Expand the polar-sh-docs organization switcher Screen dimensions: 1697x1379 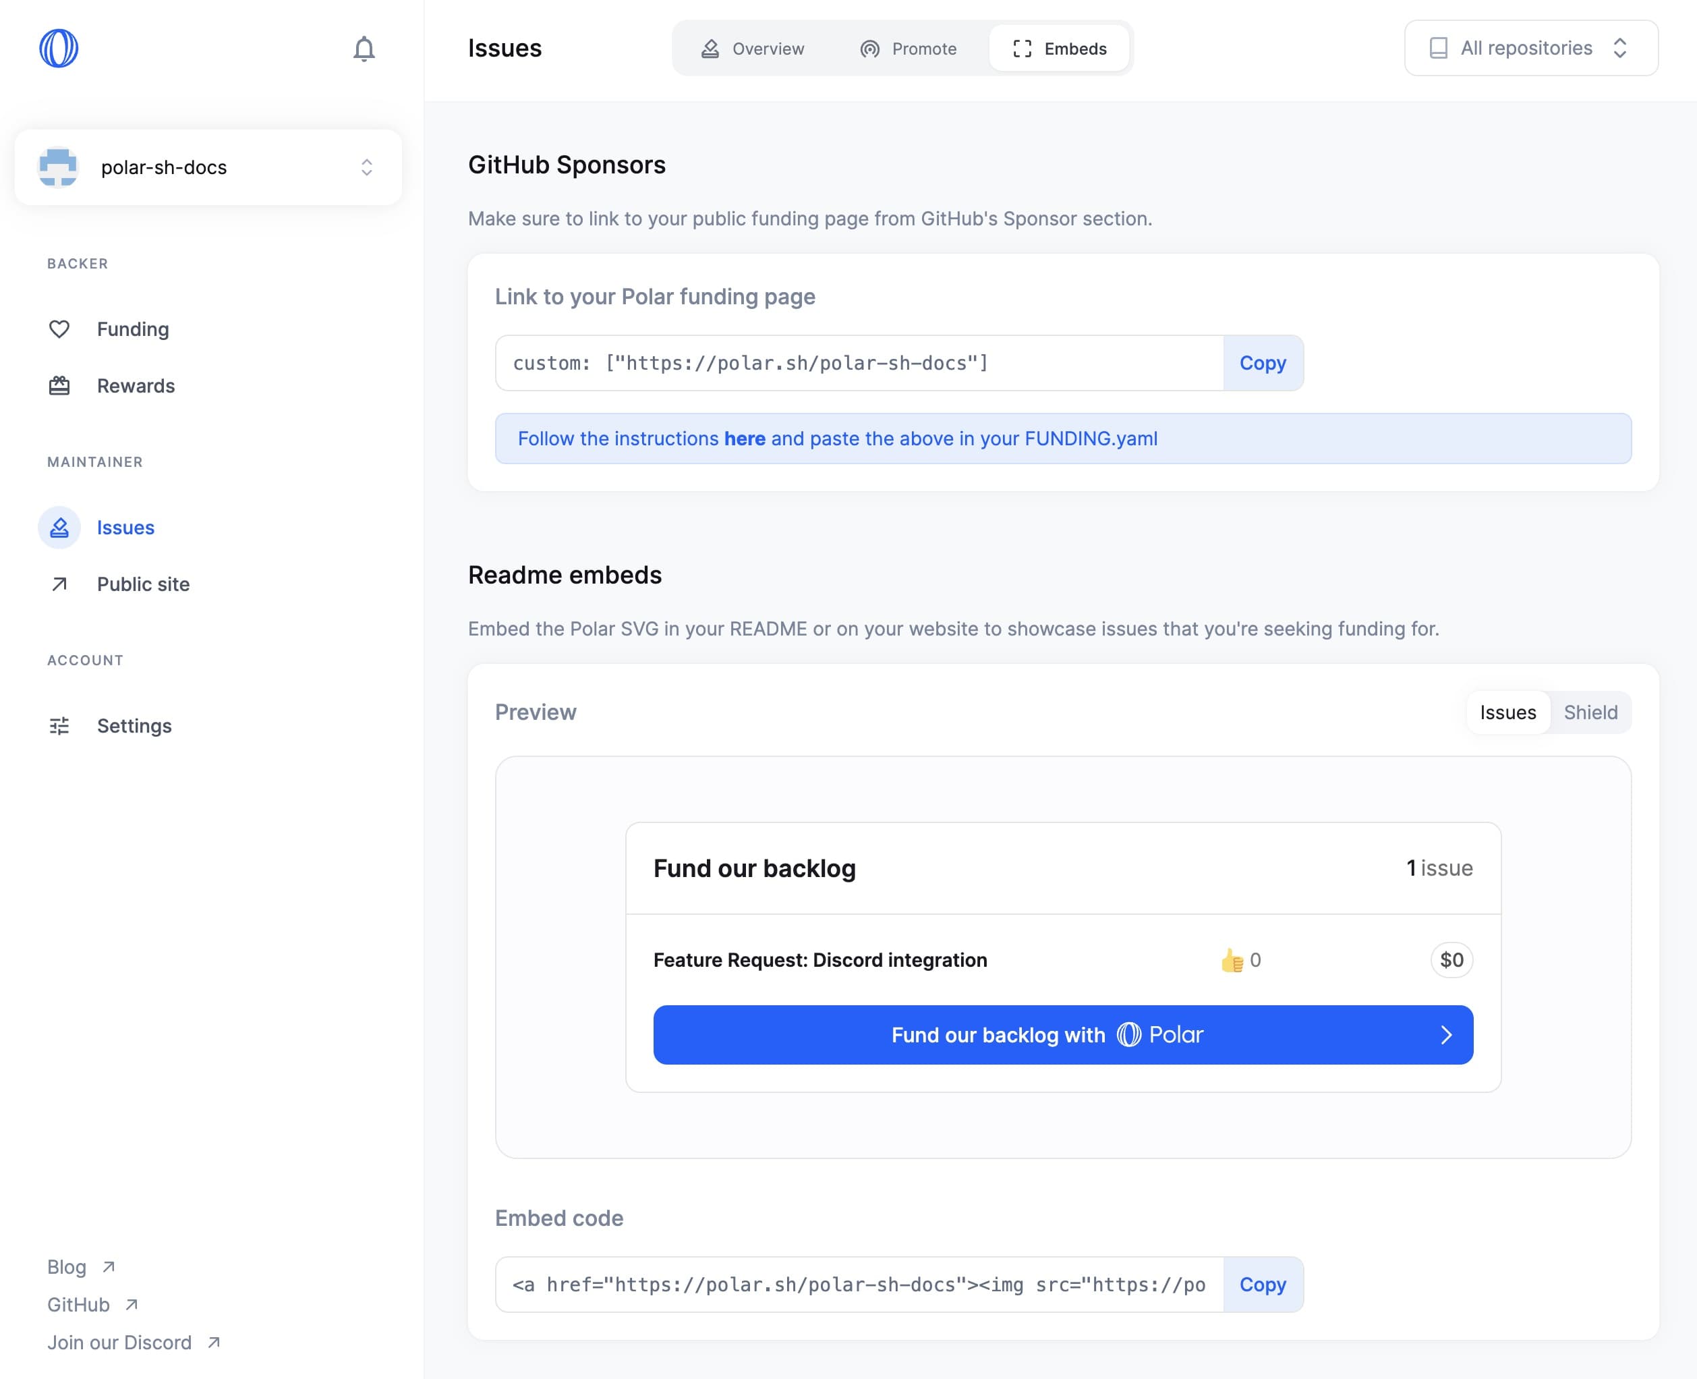coord(208,167)
